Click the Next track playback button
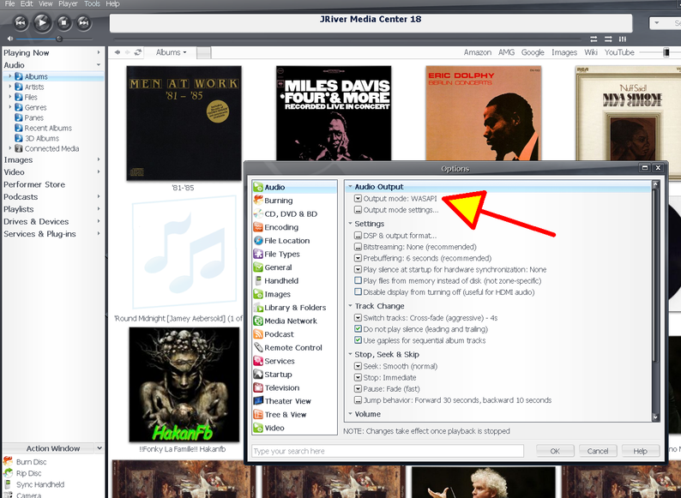The image size is (681, 498). (83, 22)
